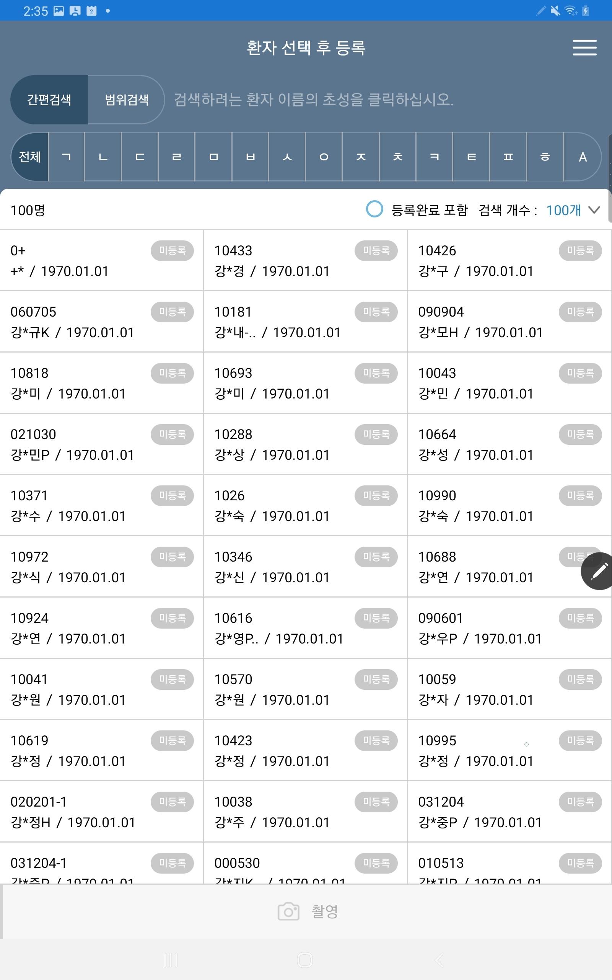612x980 pixels.
Task: Tap the Wi-Fi status icon
Action: [x=571, y=11]
